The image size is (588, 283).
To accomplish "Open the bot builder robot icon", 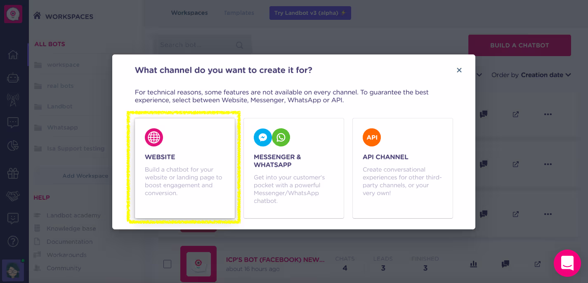I will [x=13, y=77].
